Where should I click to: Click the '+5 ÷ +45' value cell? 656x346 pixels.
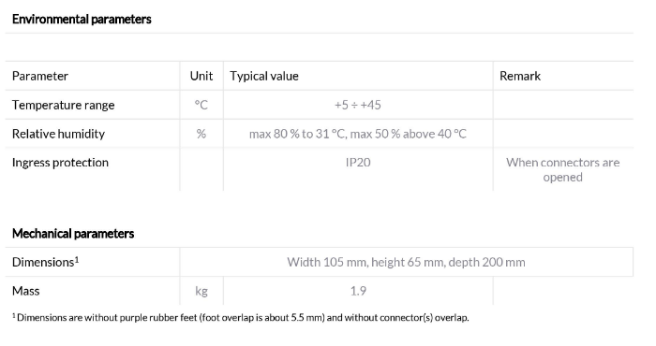(x=358, y=105)
